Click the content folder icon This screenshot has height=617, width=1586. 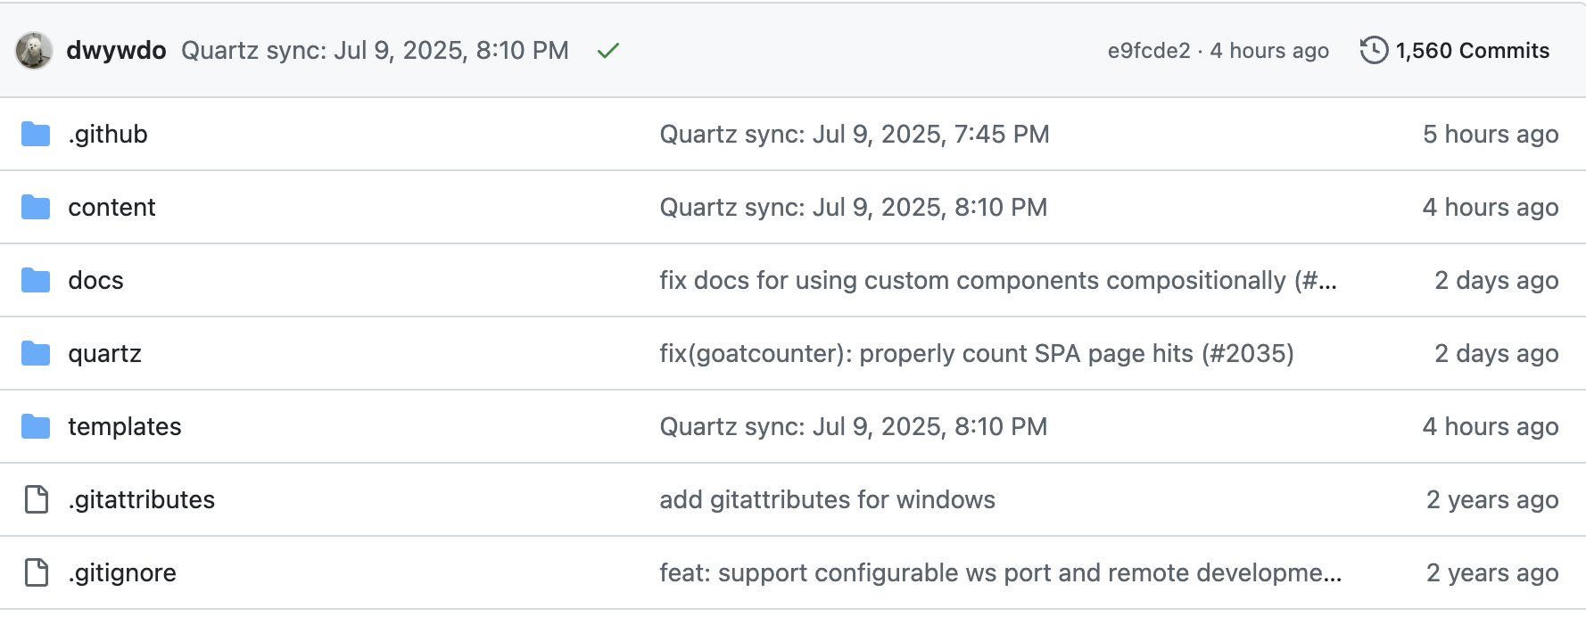click(36, 207)
